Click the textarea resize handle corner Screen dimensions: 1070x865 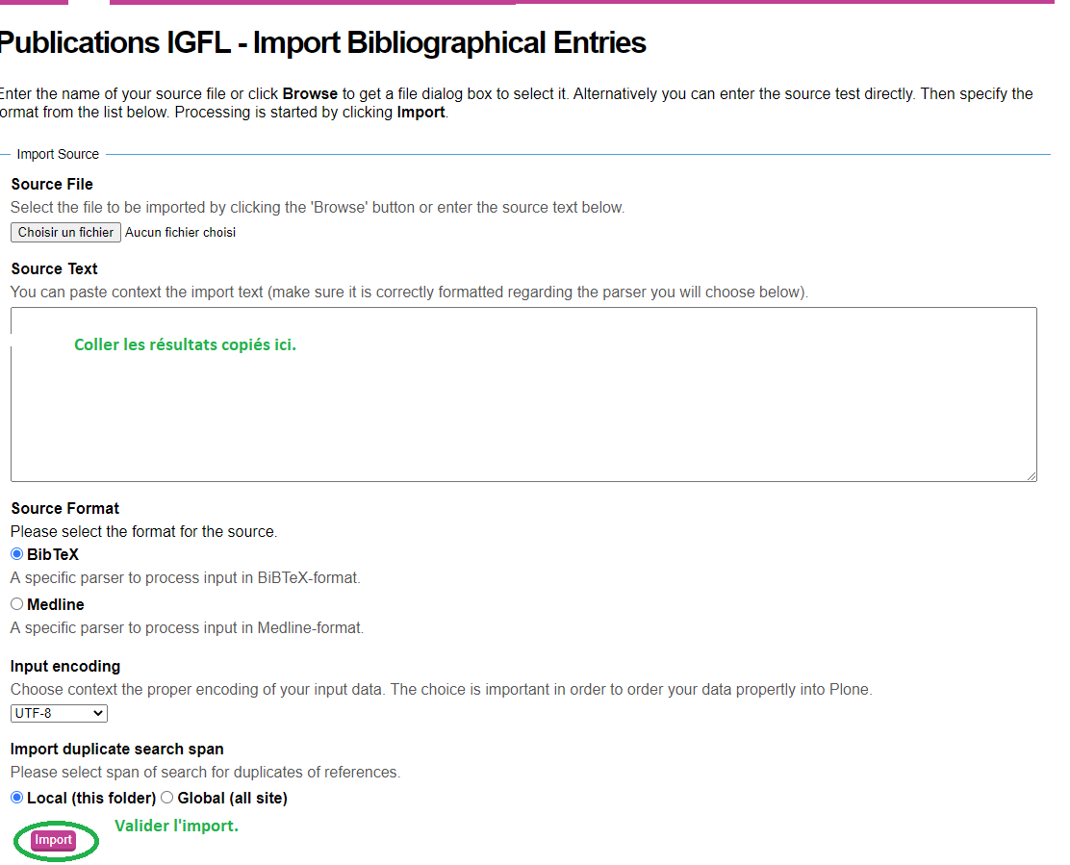click(x=1032, y=476)
